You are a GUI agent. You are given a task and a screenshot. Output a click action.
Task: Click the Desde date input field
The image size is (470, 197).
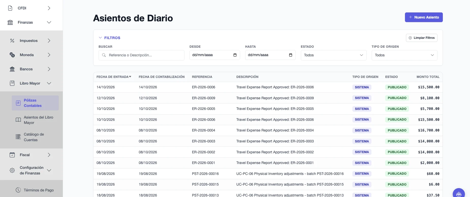pyautogui.click(x=215, y=55)
